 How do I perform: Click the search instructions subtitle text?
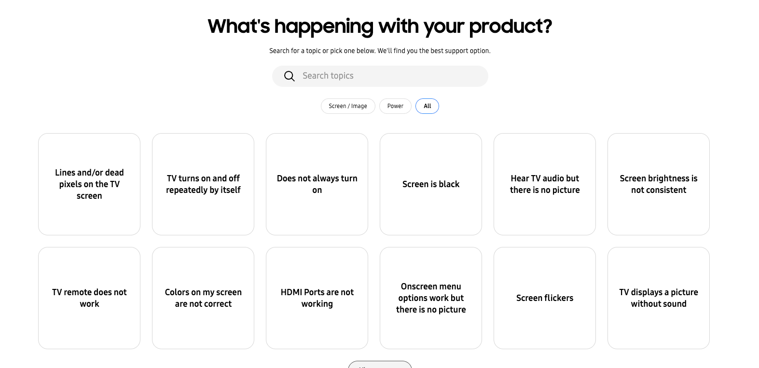point(380,51)
